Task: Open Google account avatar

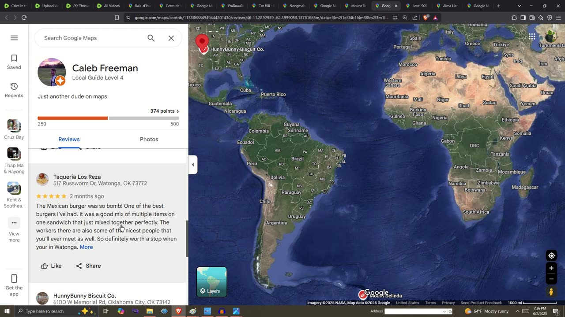Action: 551,37
